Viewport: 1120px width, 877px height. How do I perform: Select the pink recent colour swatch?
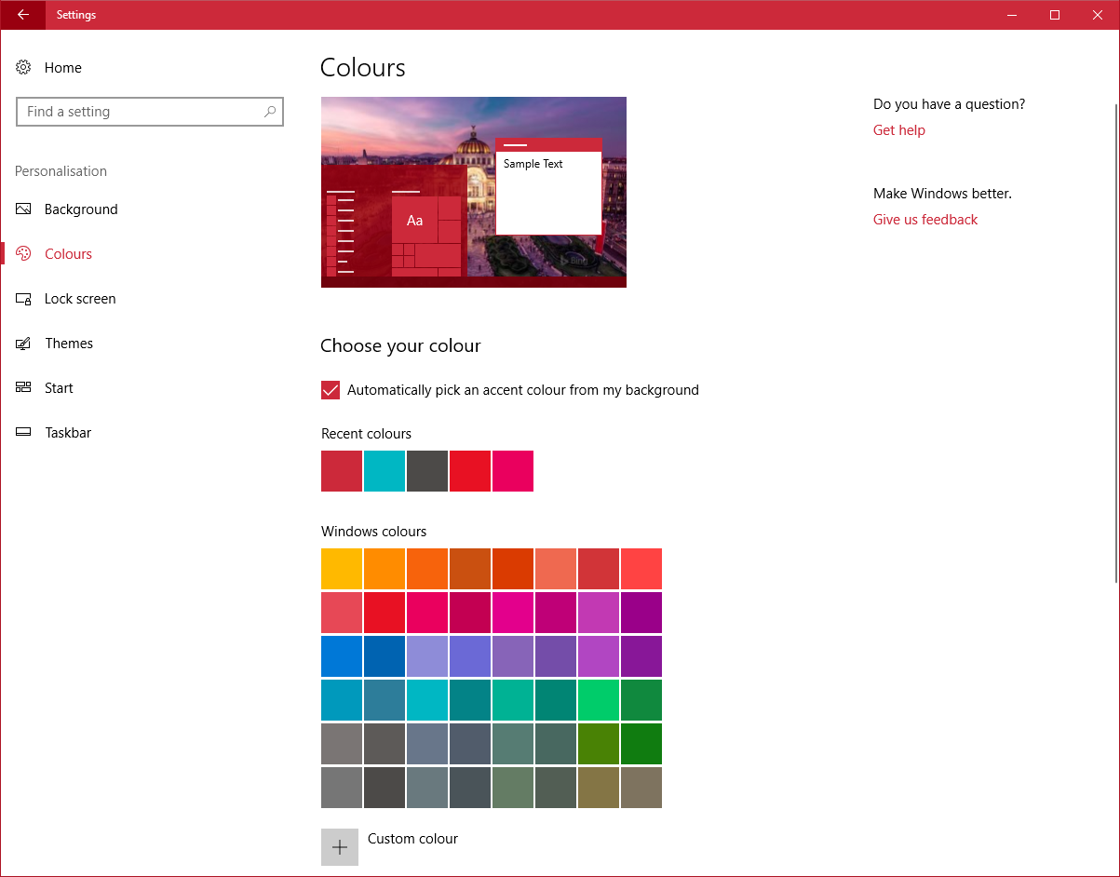(513, 471)
